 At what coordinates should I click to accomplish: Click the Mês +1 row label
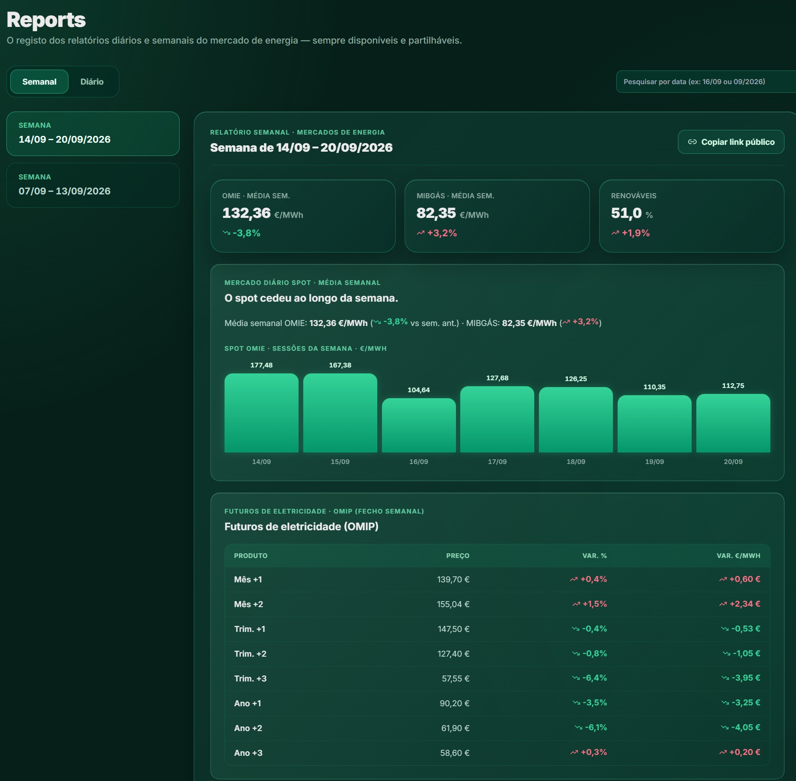tap(248, 579)
